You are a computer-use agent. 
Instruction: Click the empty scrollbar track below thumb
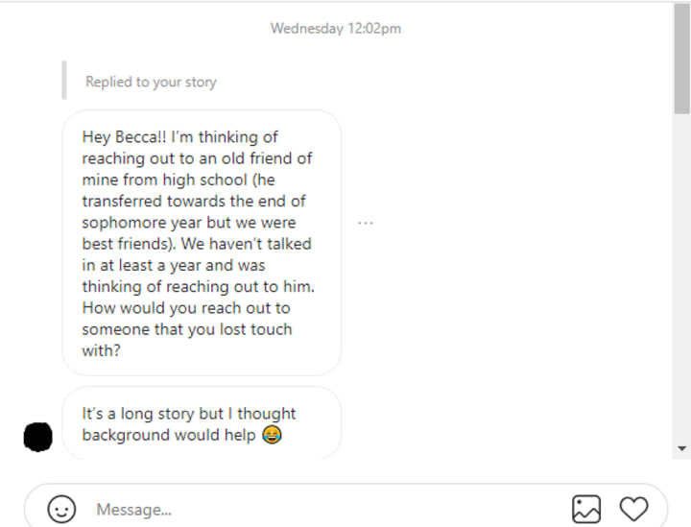pos(682,288)
